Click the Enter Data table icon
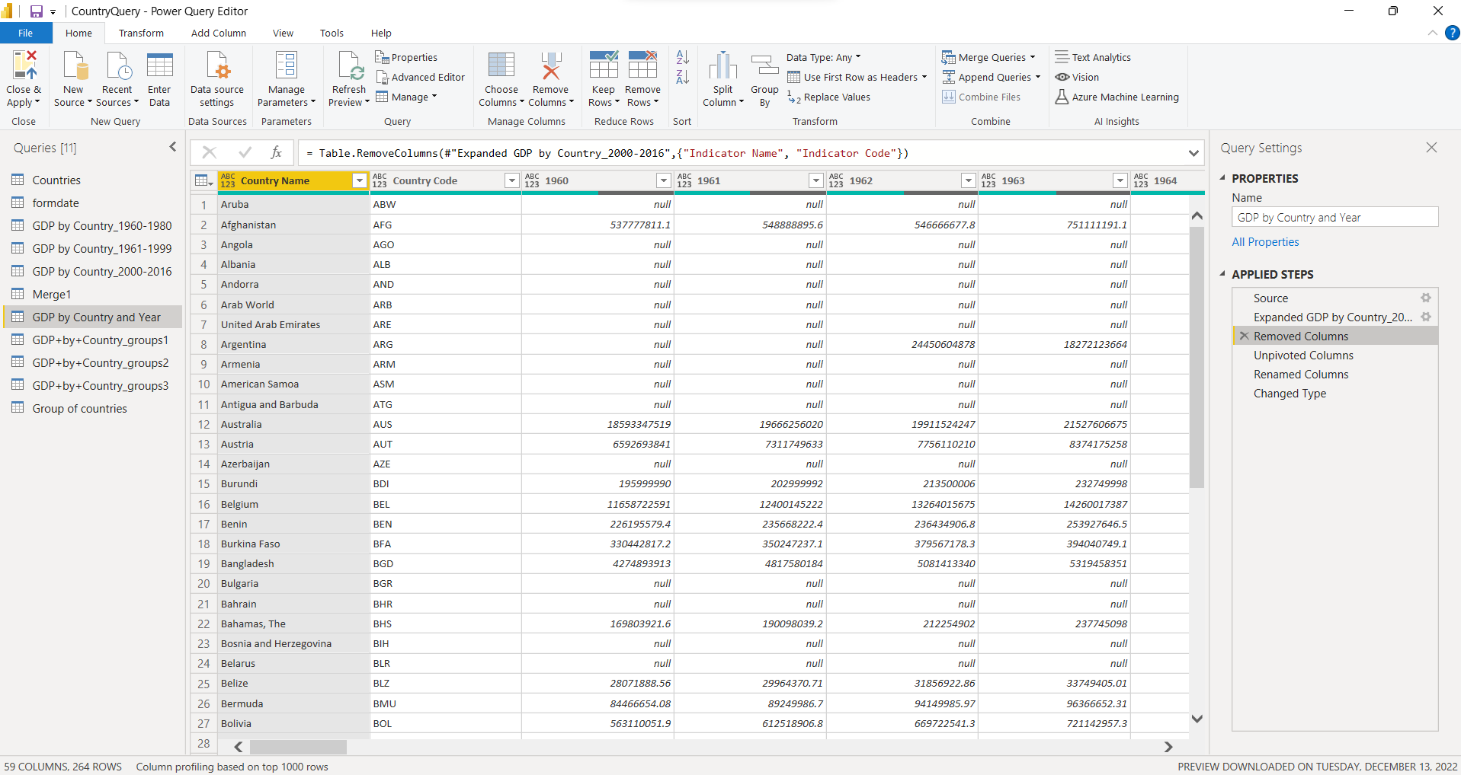The height and width of the screenshot is (775, 1461). [x=160, y=65]
